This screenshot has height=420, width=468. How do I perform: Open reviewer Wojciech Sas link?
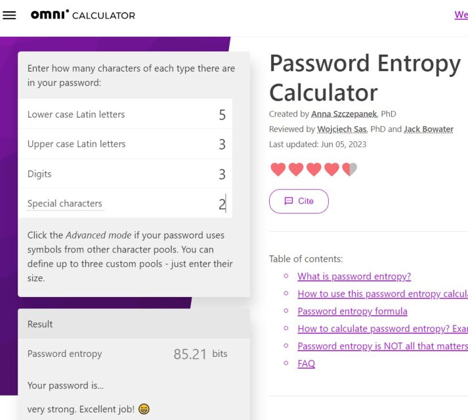342,129
